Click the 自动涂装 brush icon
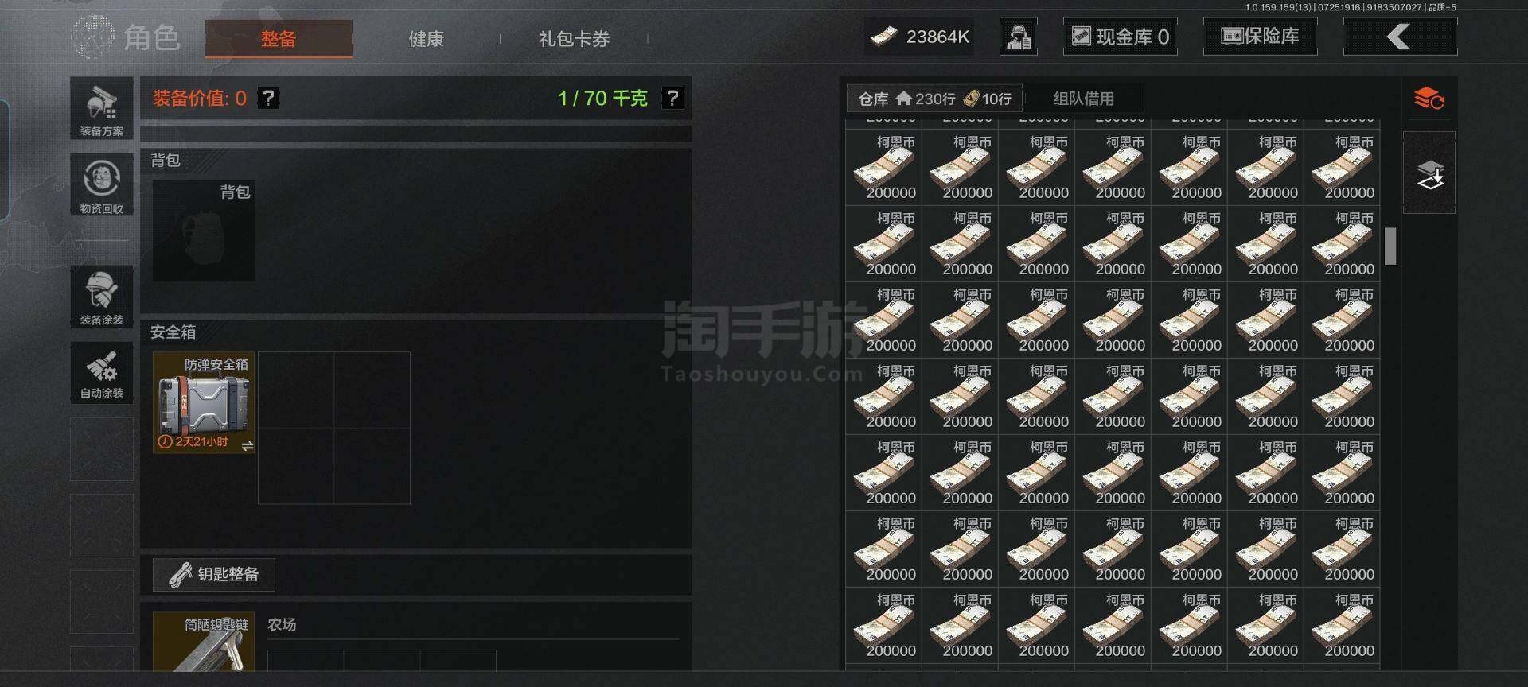1528x687 pixels. [102, 373]
